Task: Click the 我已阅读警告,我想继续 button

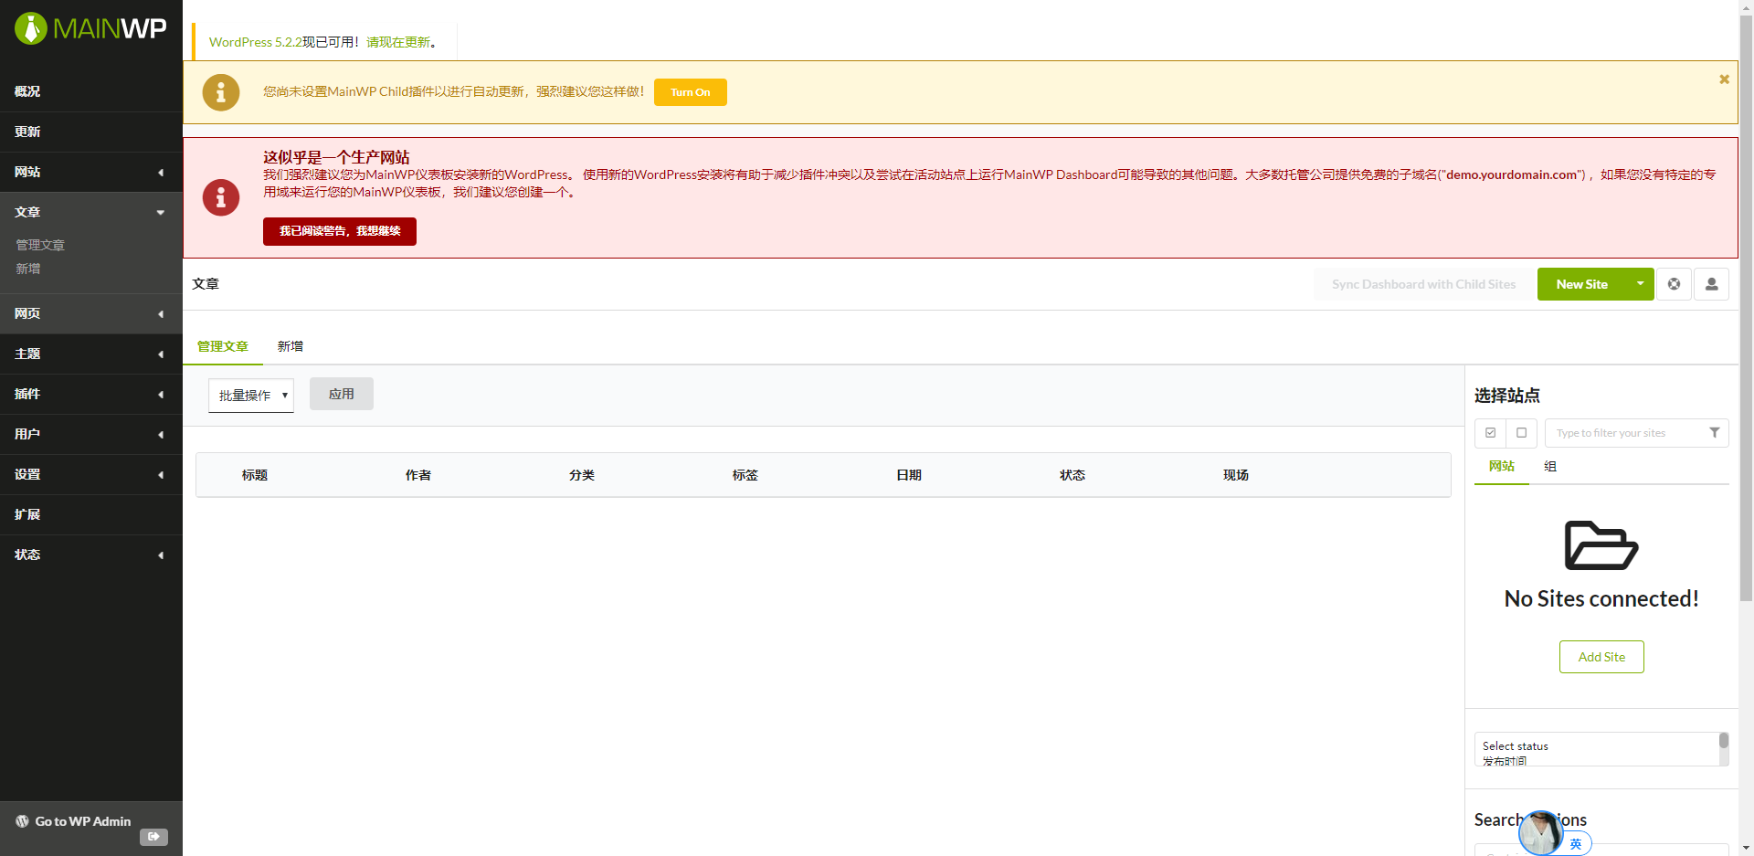Action: [340, 231]
